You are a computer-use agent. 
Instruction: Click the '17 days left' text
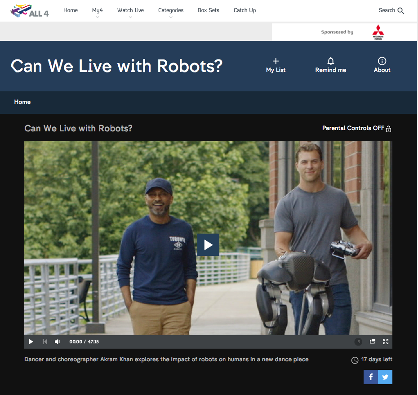pyautogui.click(x=377, y=359)
